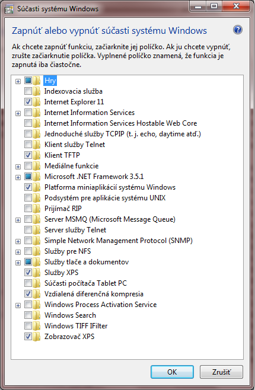
Task: Expand the Hry tree node
Action: tap(18, 81)
